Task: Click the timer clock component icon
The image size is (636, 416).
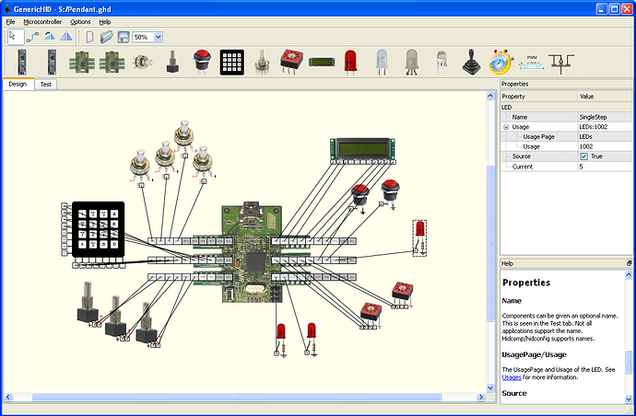Action: point(501,62)
